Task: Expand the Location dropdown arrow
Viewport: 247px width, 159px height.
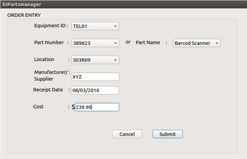Action: point(115,60)
